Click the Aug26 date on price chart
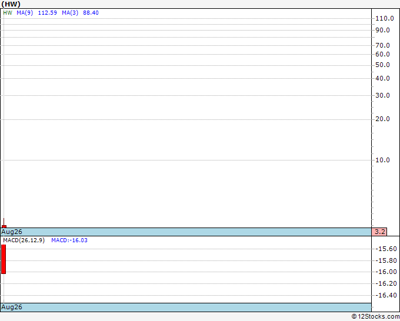Viewport: 400px width, 321px height. click(12, 232)
